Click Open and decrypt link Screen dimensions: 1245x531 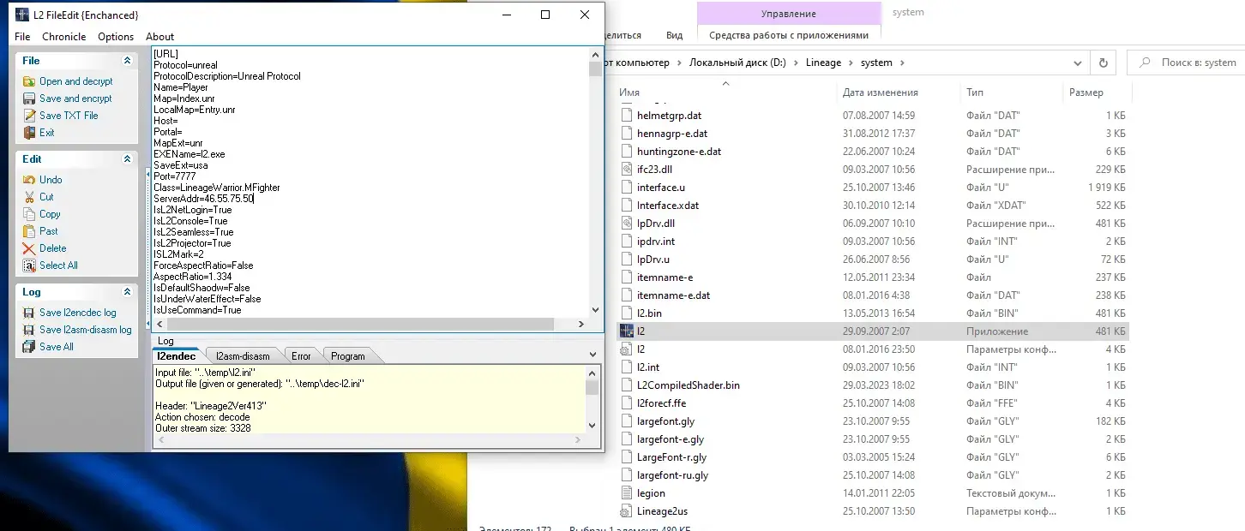76,81
